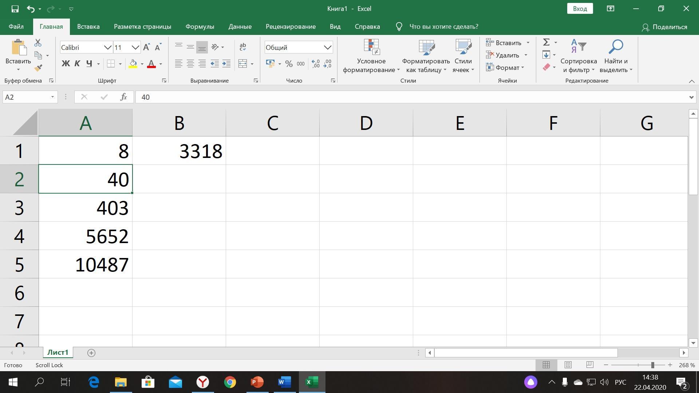Viewport: 699px width, 393px height.
Task: Open the Формулы ribbon tab
Action: coord(200,27)
